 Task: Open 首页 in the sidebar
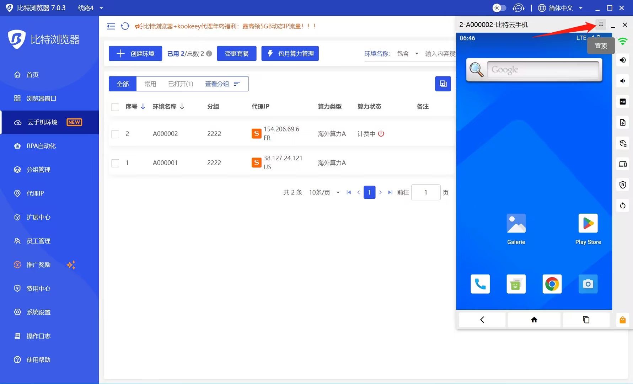[x=49, y=75]
